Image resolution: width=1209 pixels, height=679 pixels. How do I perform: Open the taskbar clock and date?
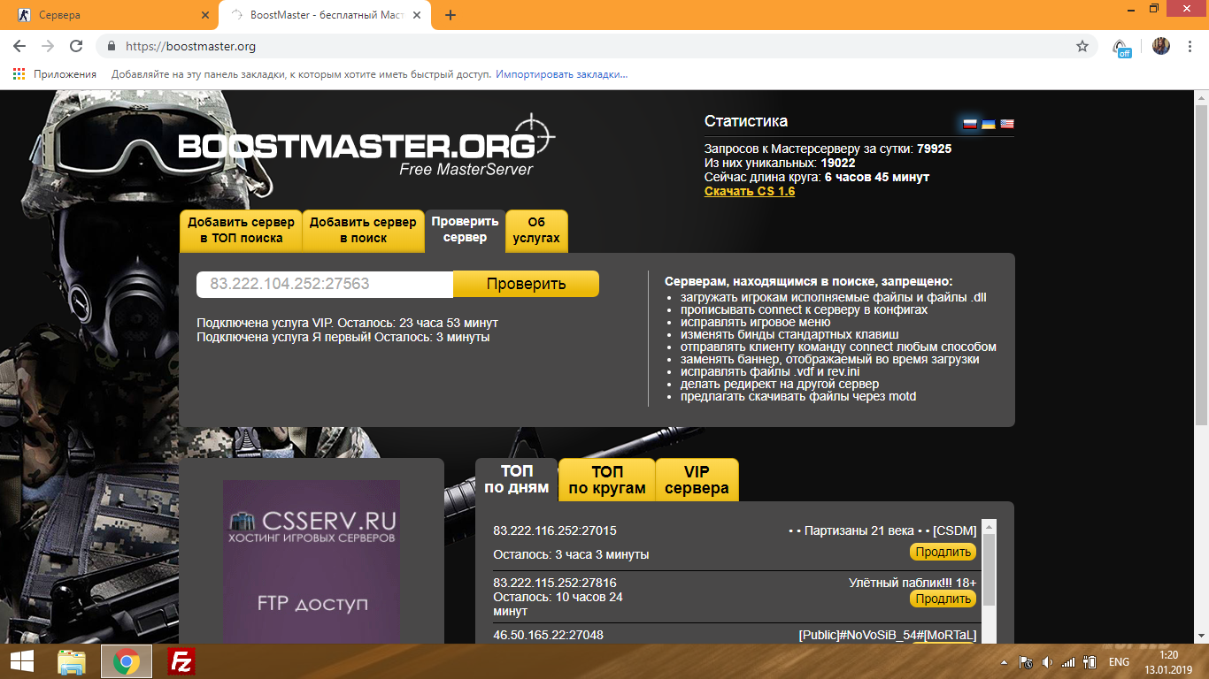coord(1169,661)
